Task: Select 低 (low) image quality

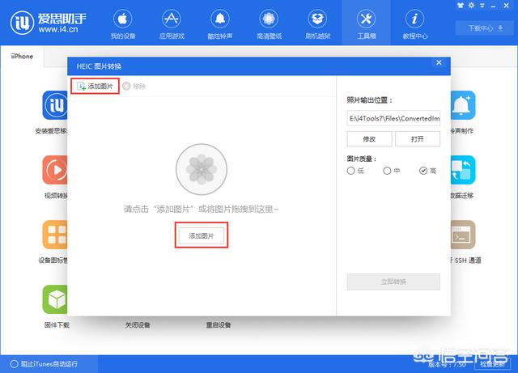Action: click(x=350, y=171)
